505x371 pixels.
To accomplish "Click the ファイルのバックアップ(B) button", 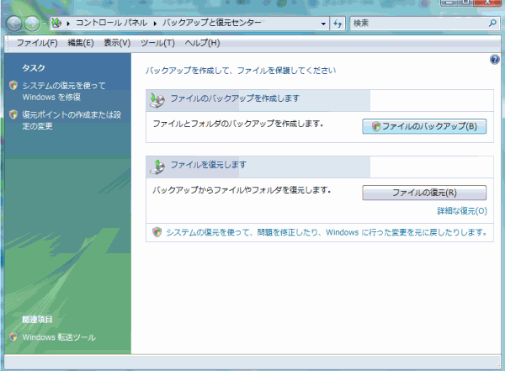I will pos(424,126).
